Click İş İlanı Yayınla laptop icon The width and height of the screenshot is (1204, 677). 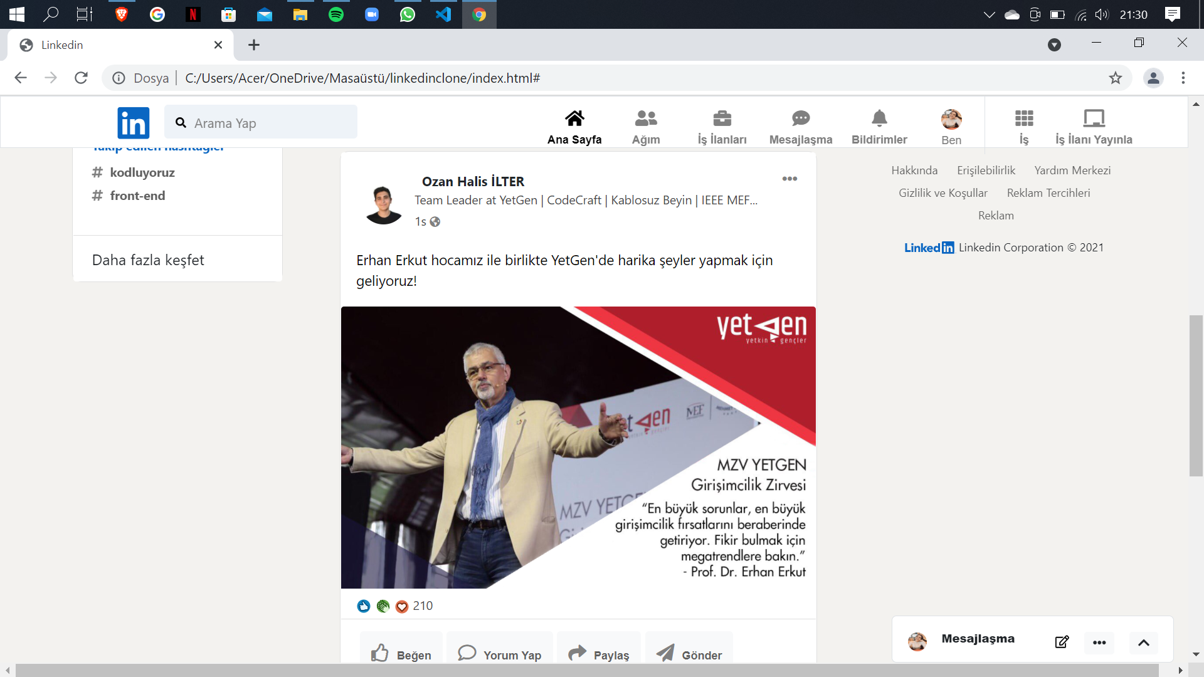pos(1094,118)
